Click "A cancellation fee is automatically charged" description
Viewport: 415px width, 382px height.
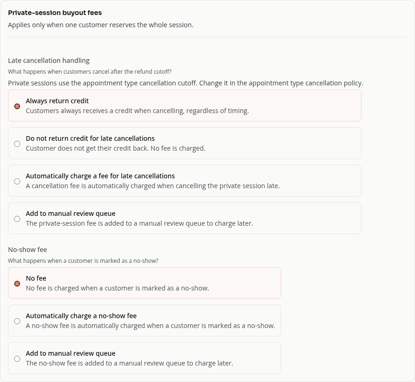(153, 186)
